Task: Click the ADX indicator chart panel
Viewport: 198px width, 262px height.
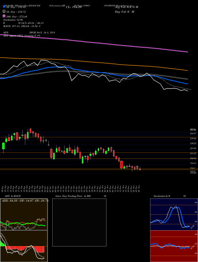Action: [x=24, y=214]
